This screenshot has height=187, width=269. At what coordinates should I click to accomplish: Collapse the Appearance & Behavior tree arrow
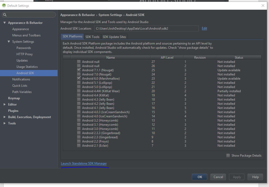point(5,23)
